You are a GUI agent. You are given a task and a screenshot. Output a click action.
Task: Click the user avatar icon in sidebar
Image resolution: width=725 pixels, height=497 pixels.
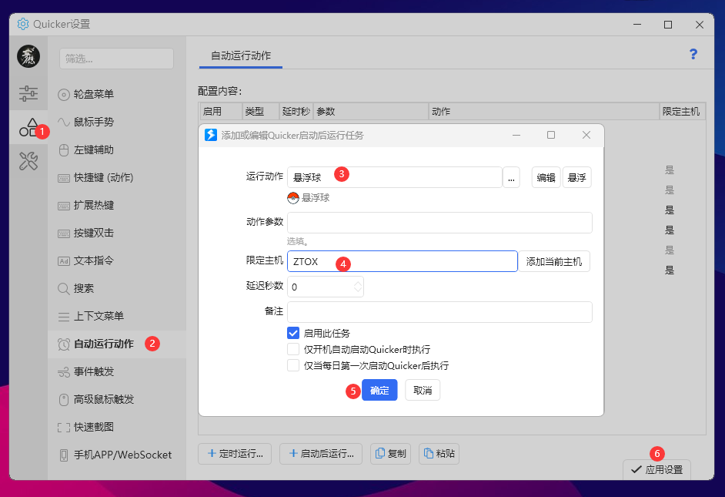tap(28, 56)
